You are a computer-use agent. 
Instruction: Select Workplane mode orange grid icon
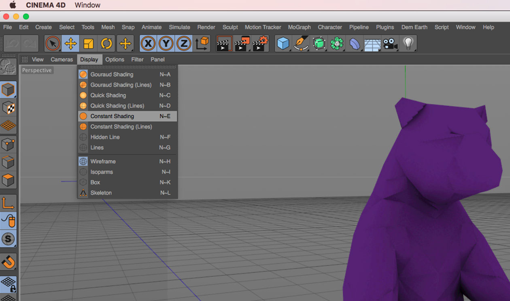8,126
